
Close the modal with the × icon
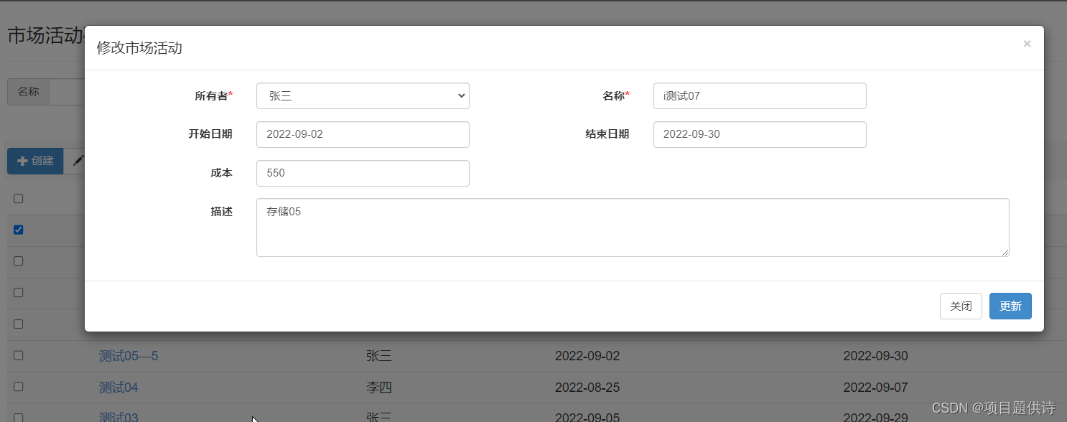(1027, 44)
